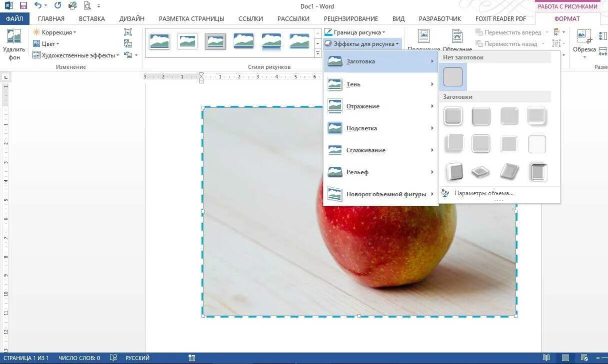Save the document with the floppy icon
This screenshot has height=364, width=608.
click(23, 6)
